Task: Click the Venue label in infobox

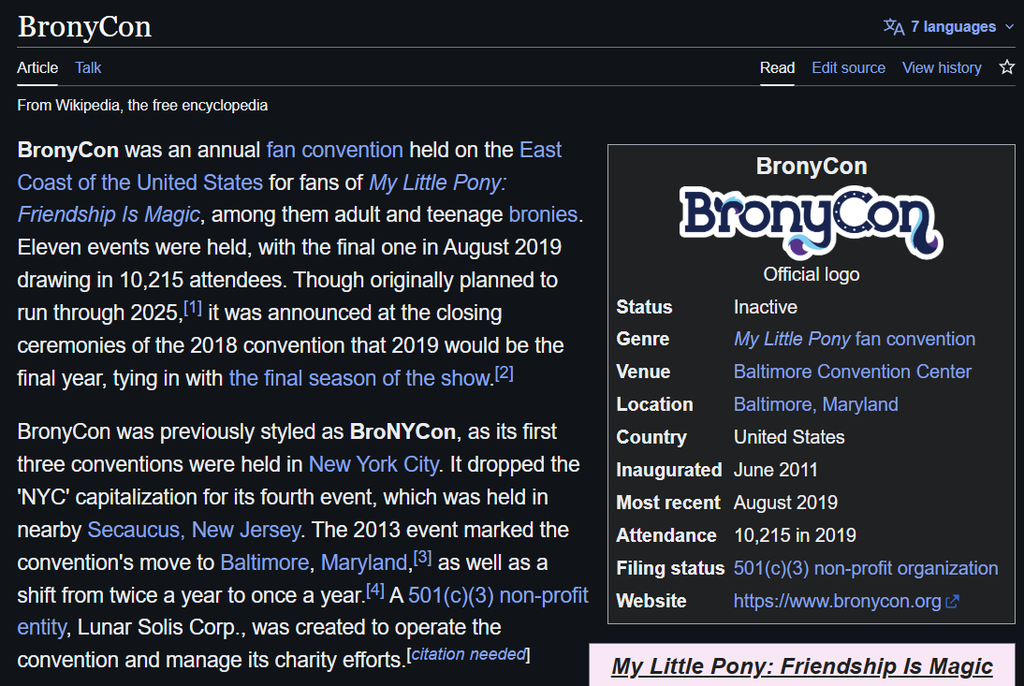Action: coord(643,372)
